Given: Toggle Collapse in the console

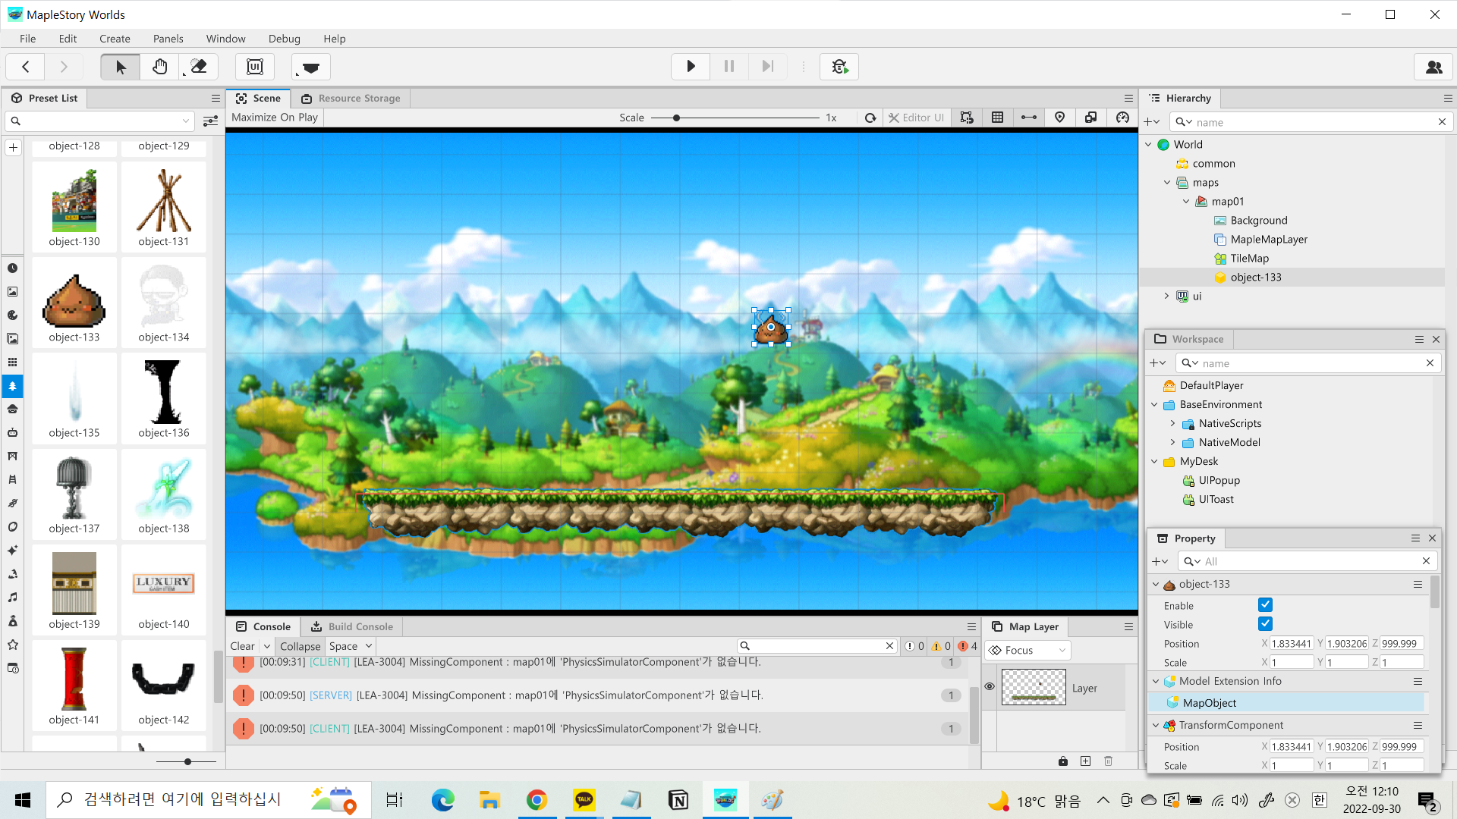Looking at the screenshot, I should pyautogui.click(x=301, y=646).
